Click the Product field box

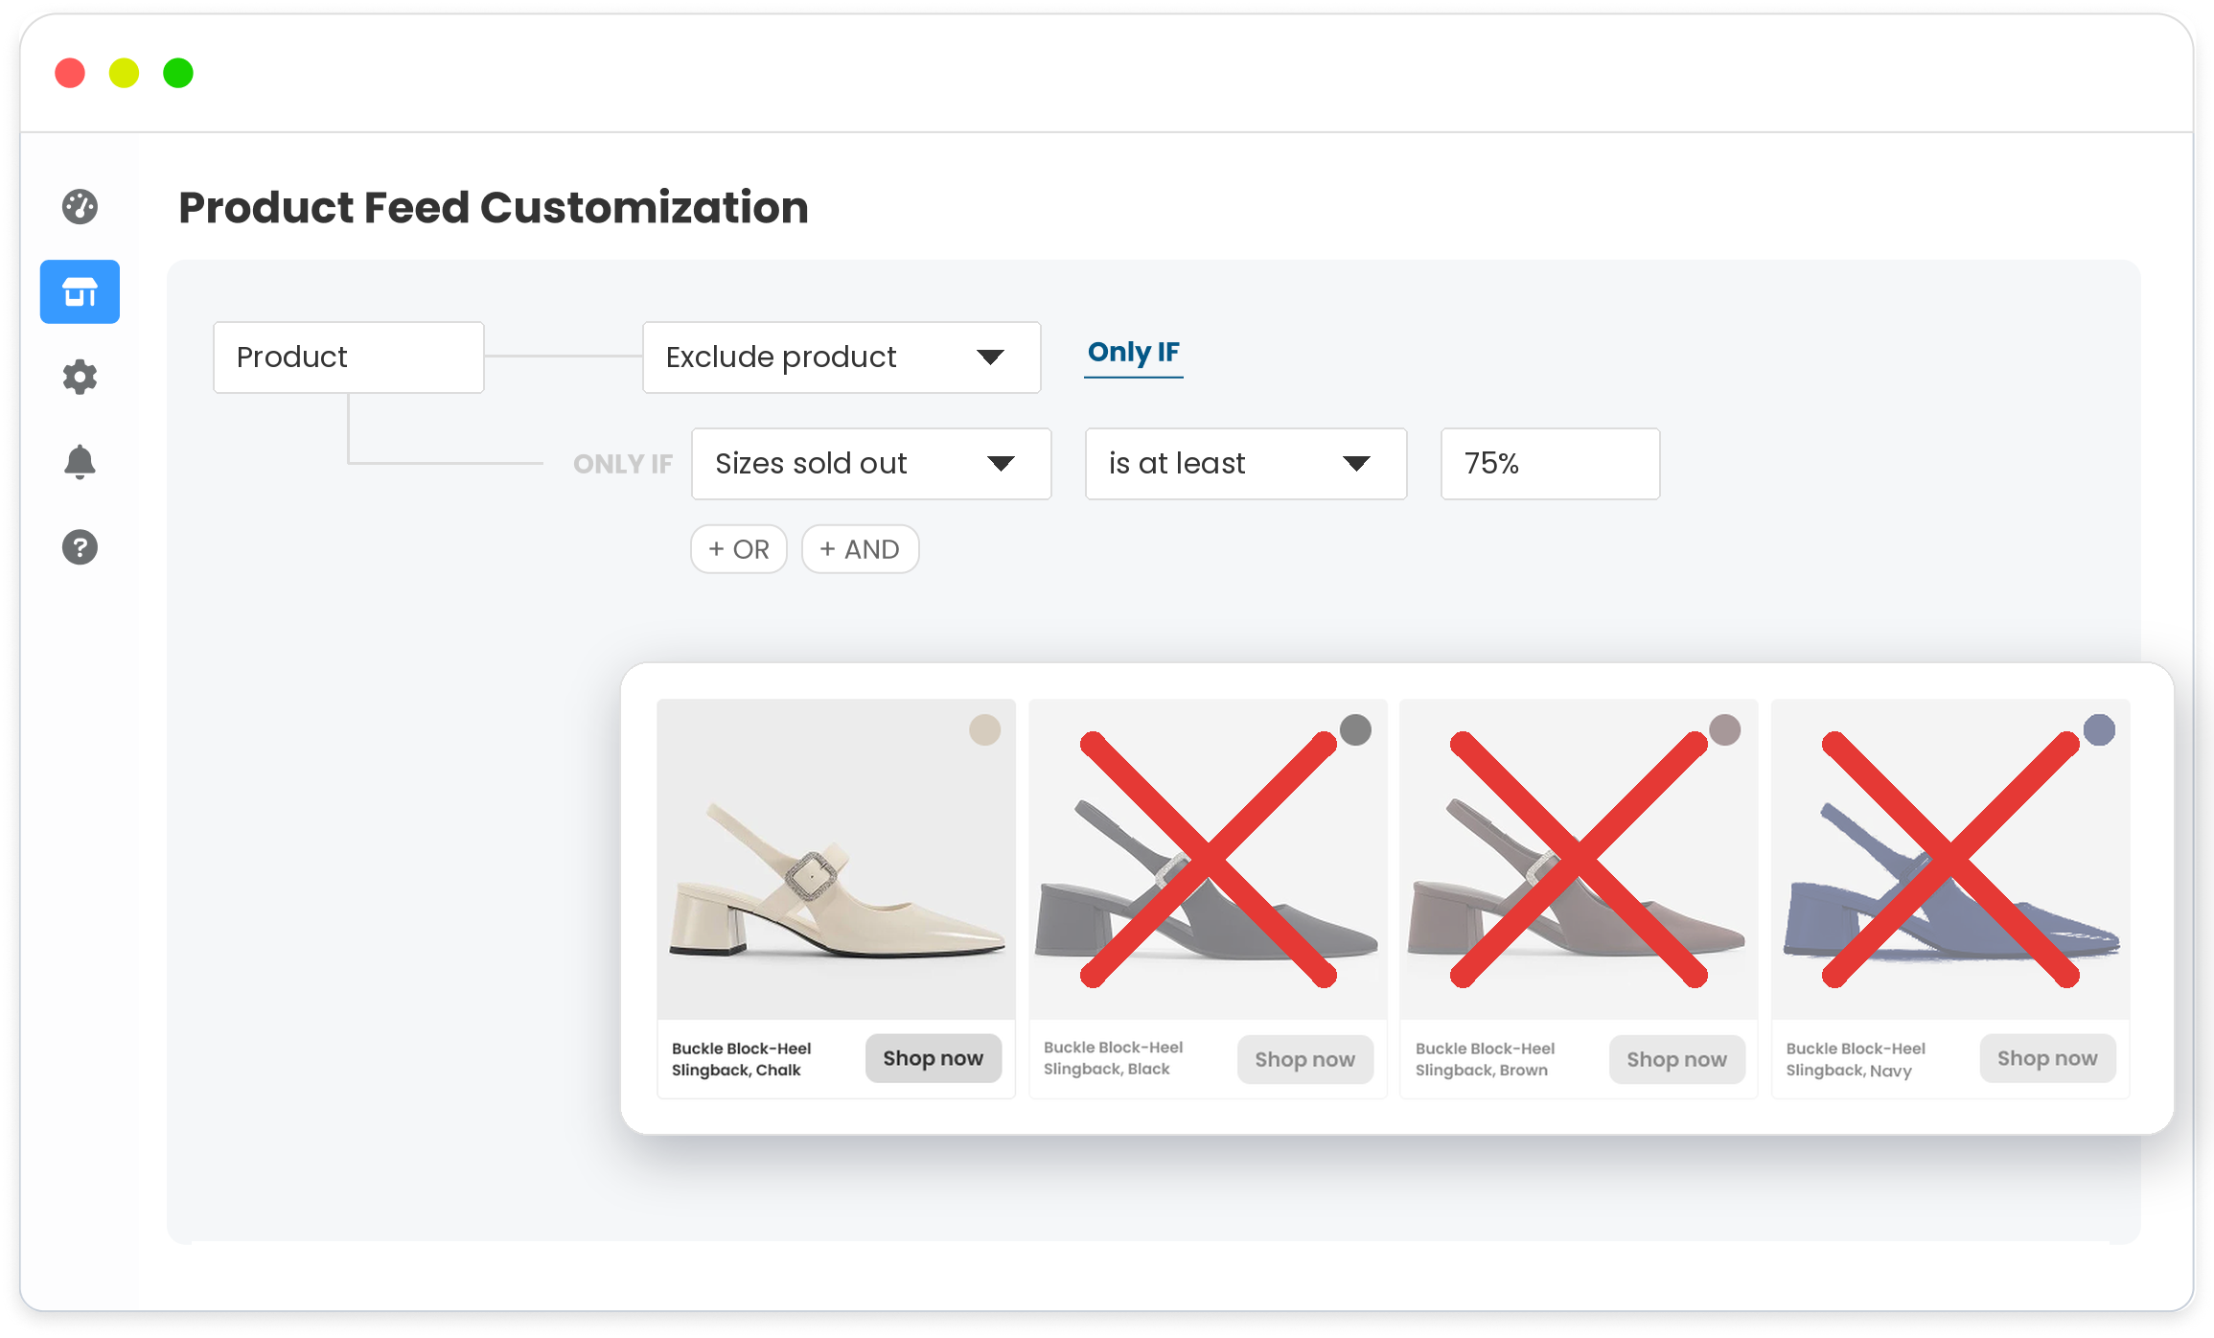(349, 358)
